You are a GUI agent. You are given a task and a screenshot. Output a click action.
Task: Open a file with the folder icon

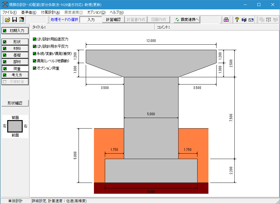[x=8, y=20]
